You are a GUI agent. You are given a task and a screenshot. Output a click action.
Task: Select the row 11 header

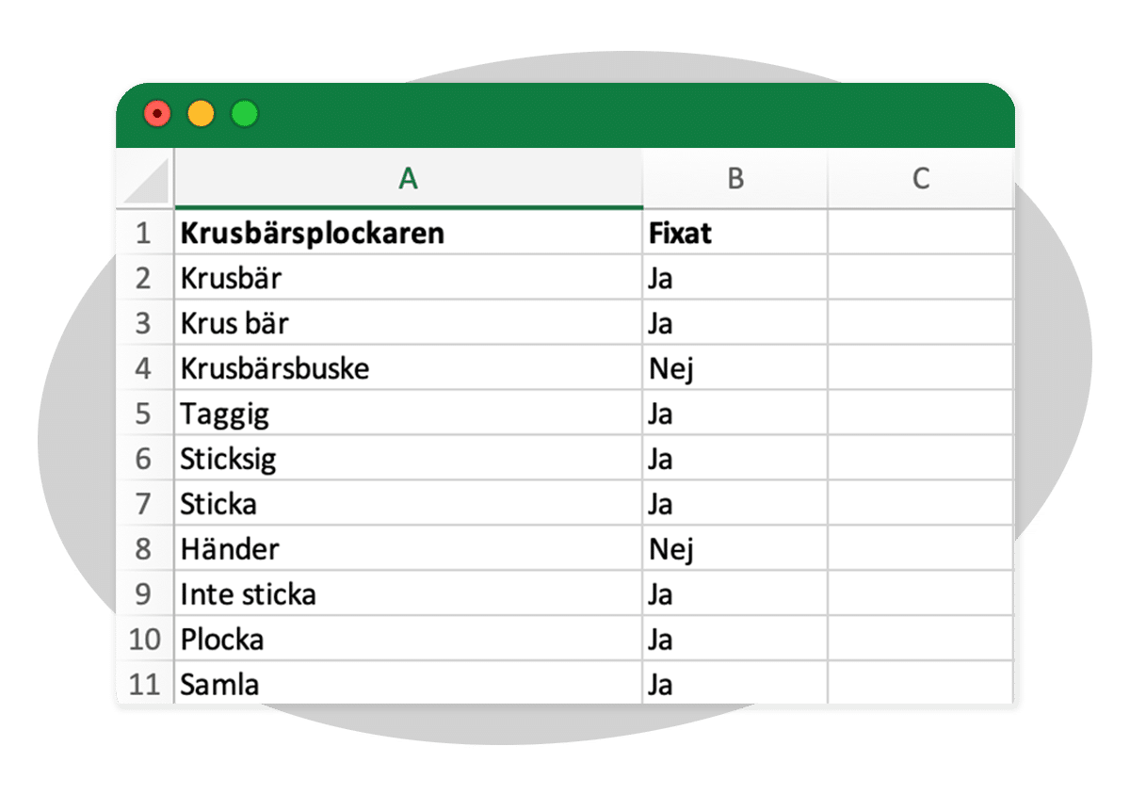click(145, 683)
